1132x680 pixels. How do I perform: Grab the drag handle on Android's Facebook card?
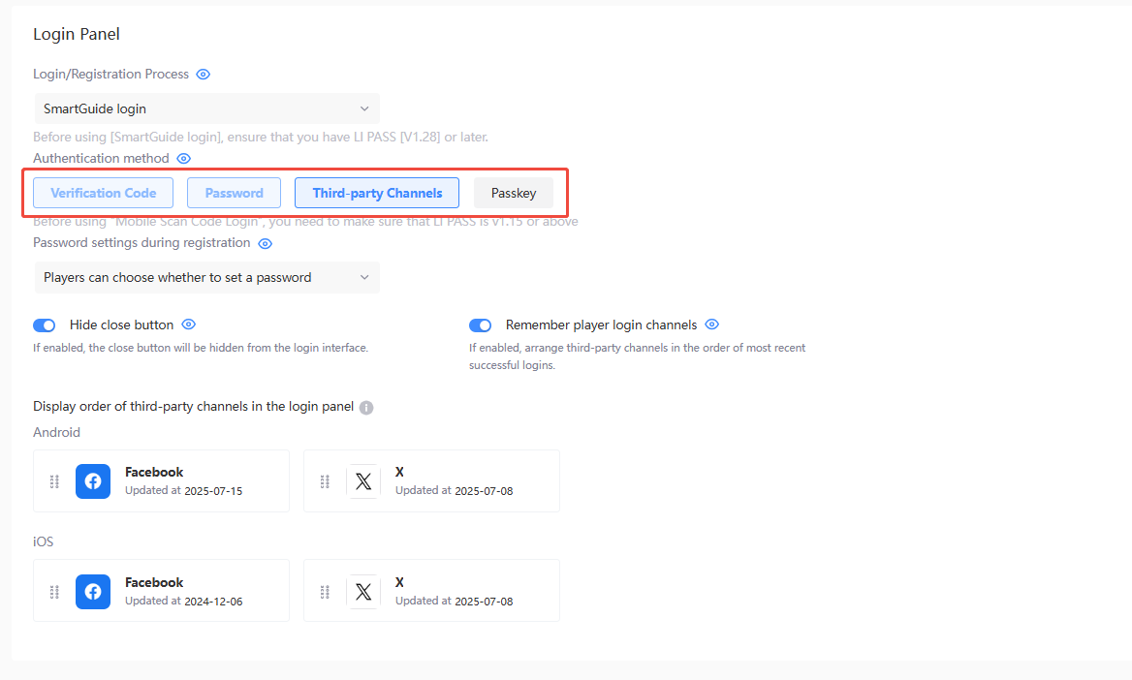click(54, 480)
